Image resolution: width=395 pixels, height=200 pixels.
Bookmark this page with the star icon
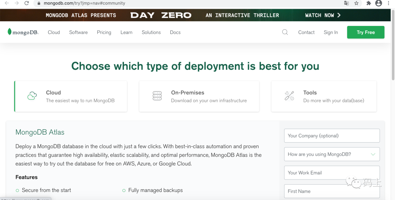(357, 3)
